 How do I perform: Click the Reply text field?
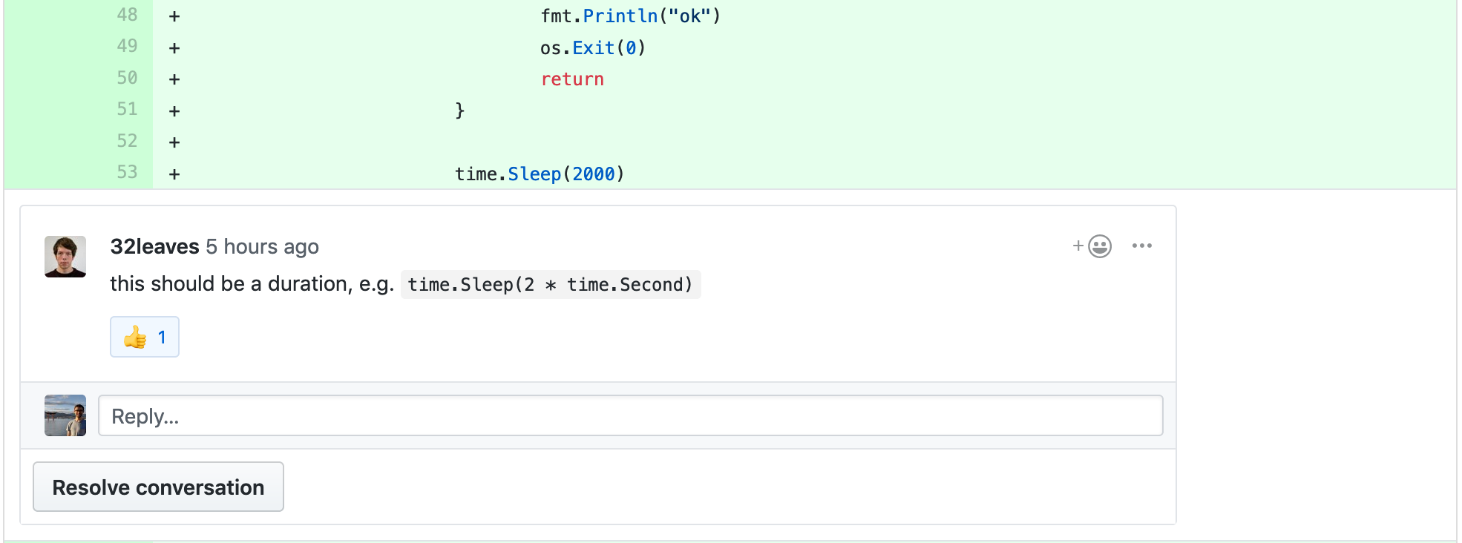click(629, 415)
